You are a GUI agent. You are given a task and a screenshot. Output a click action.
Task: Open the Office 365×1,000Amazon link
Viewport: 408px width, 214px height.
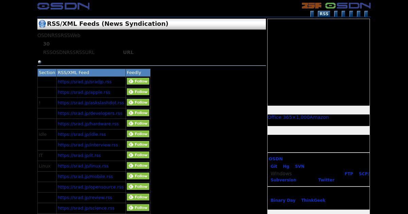(x=298, y=117)
